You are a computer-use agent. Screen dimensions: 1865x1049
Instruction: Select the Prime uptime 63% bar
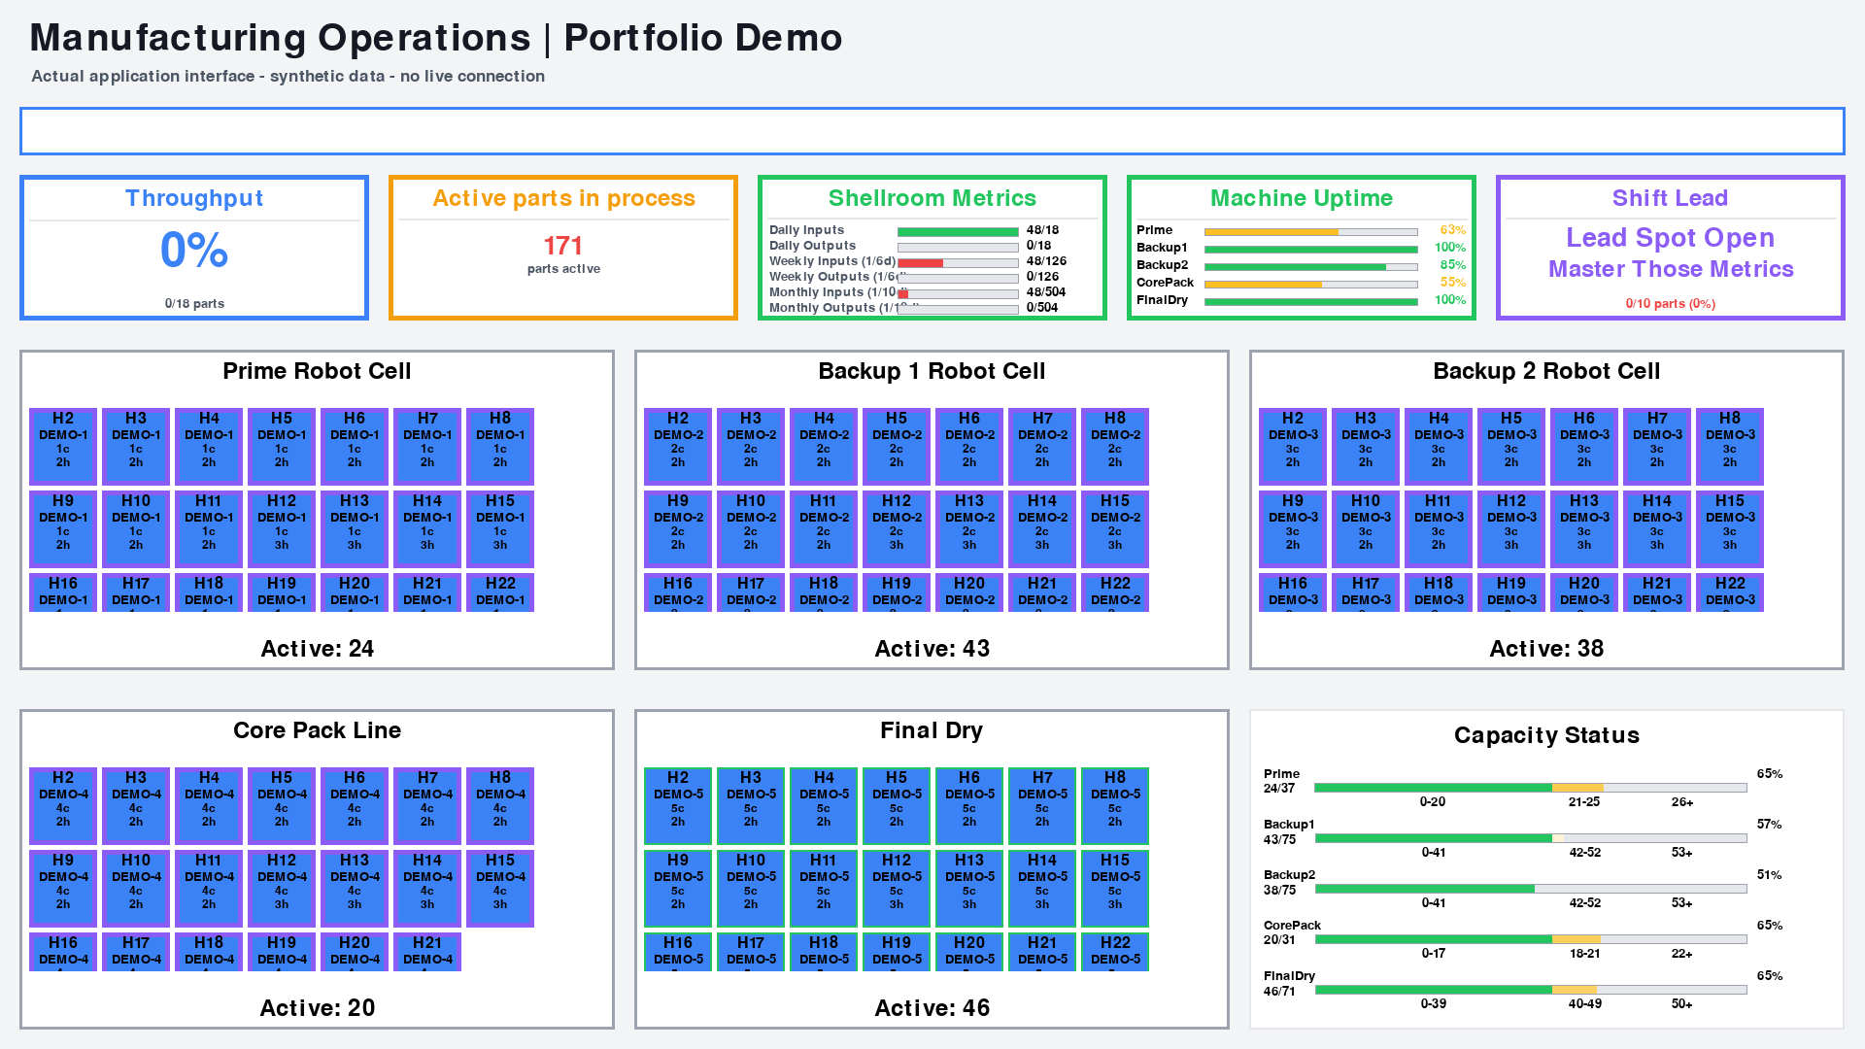pyautogui.click(x=1310, y=232)
